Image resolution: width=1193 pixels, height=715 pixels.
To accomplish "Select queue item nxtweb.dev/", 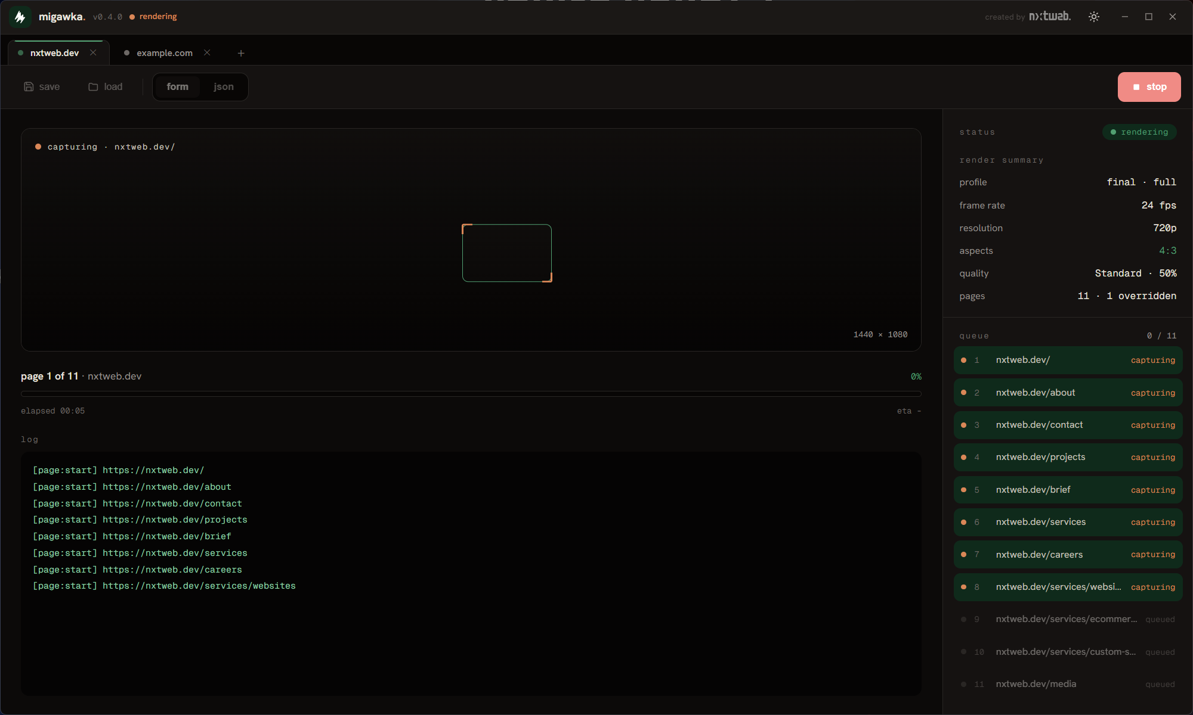I will [1068, 360].
